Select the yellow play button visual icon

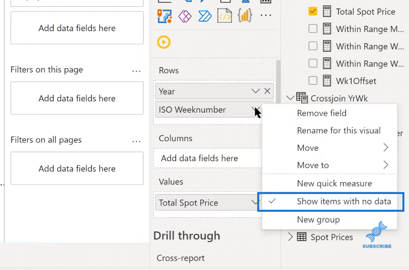[164, 42]
